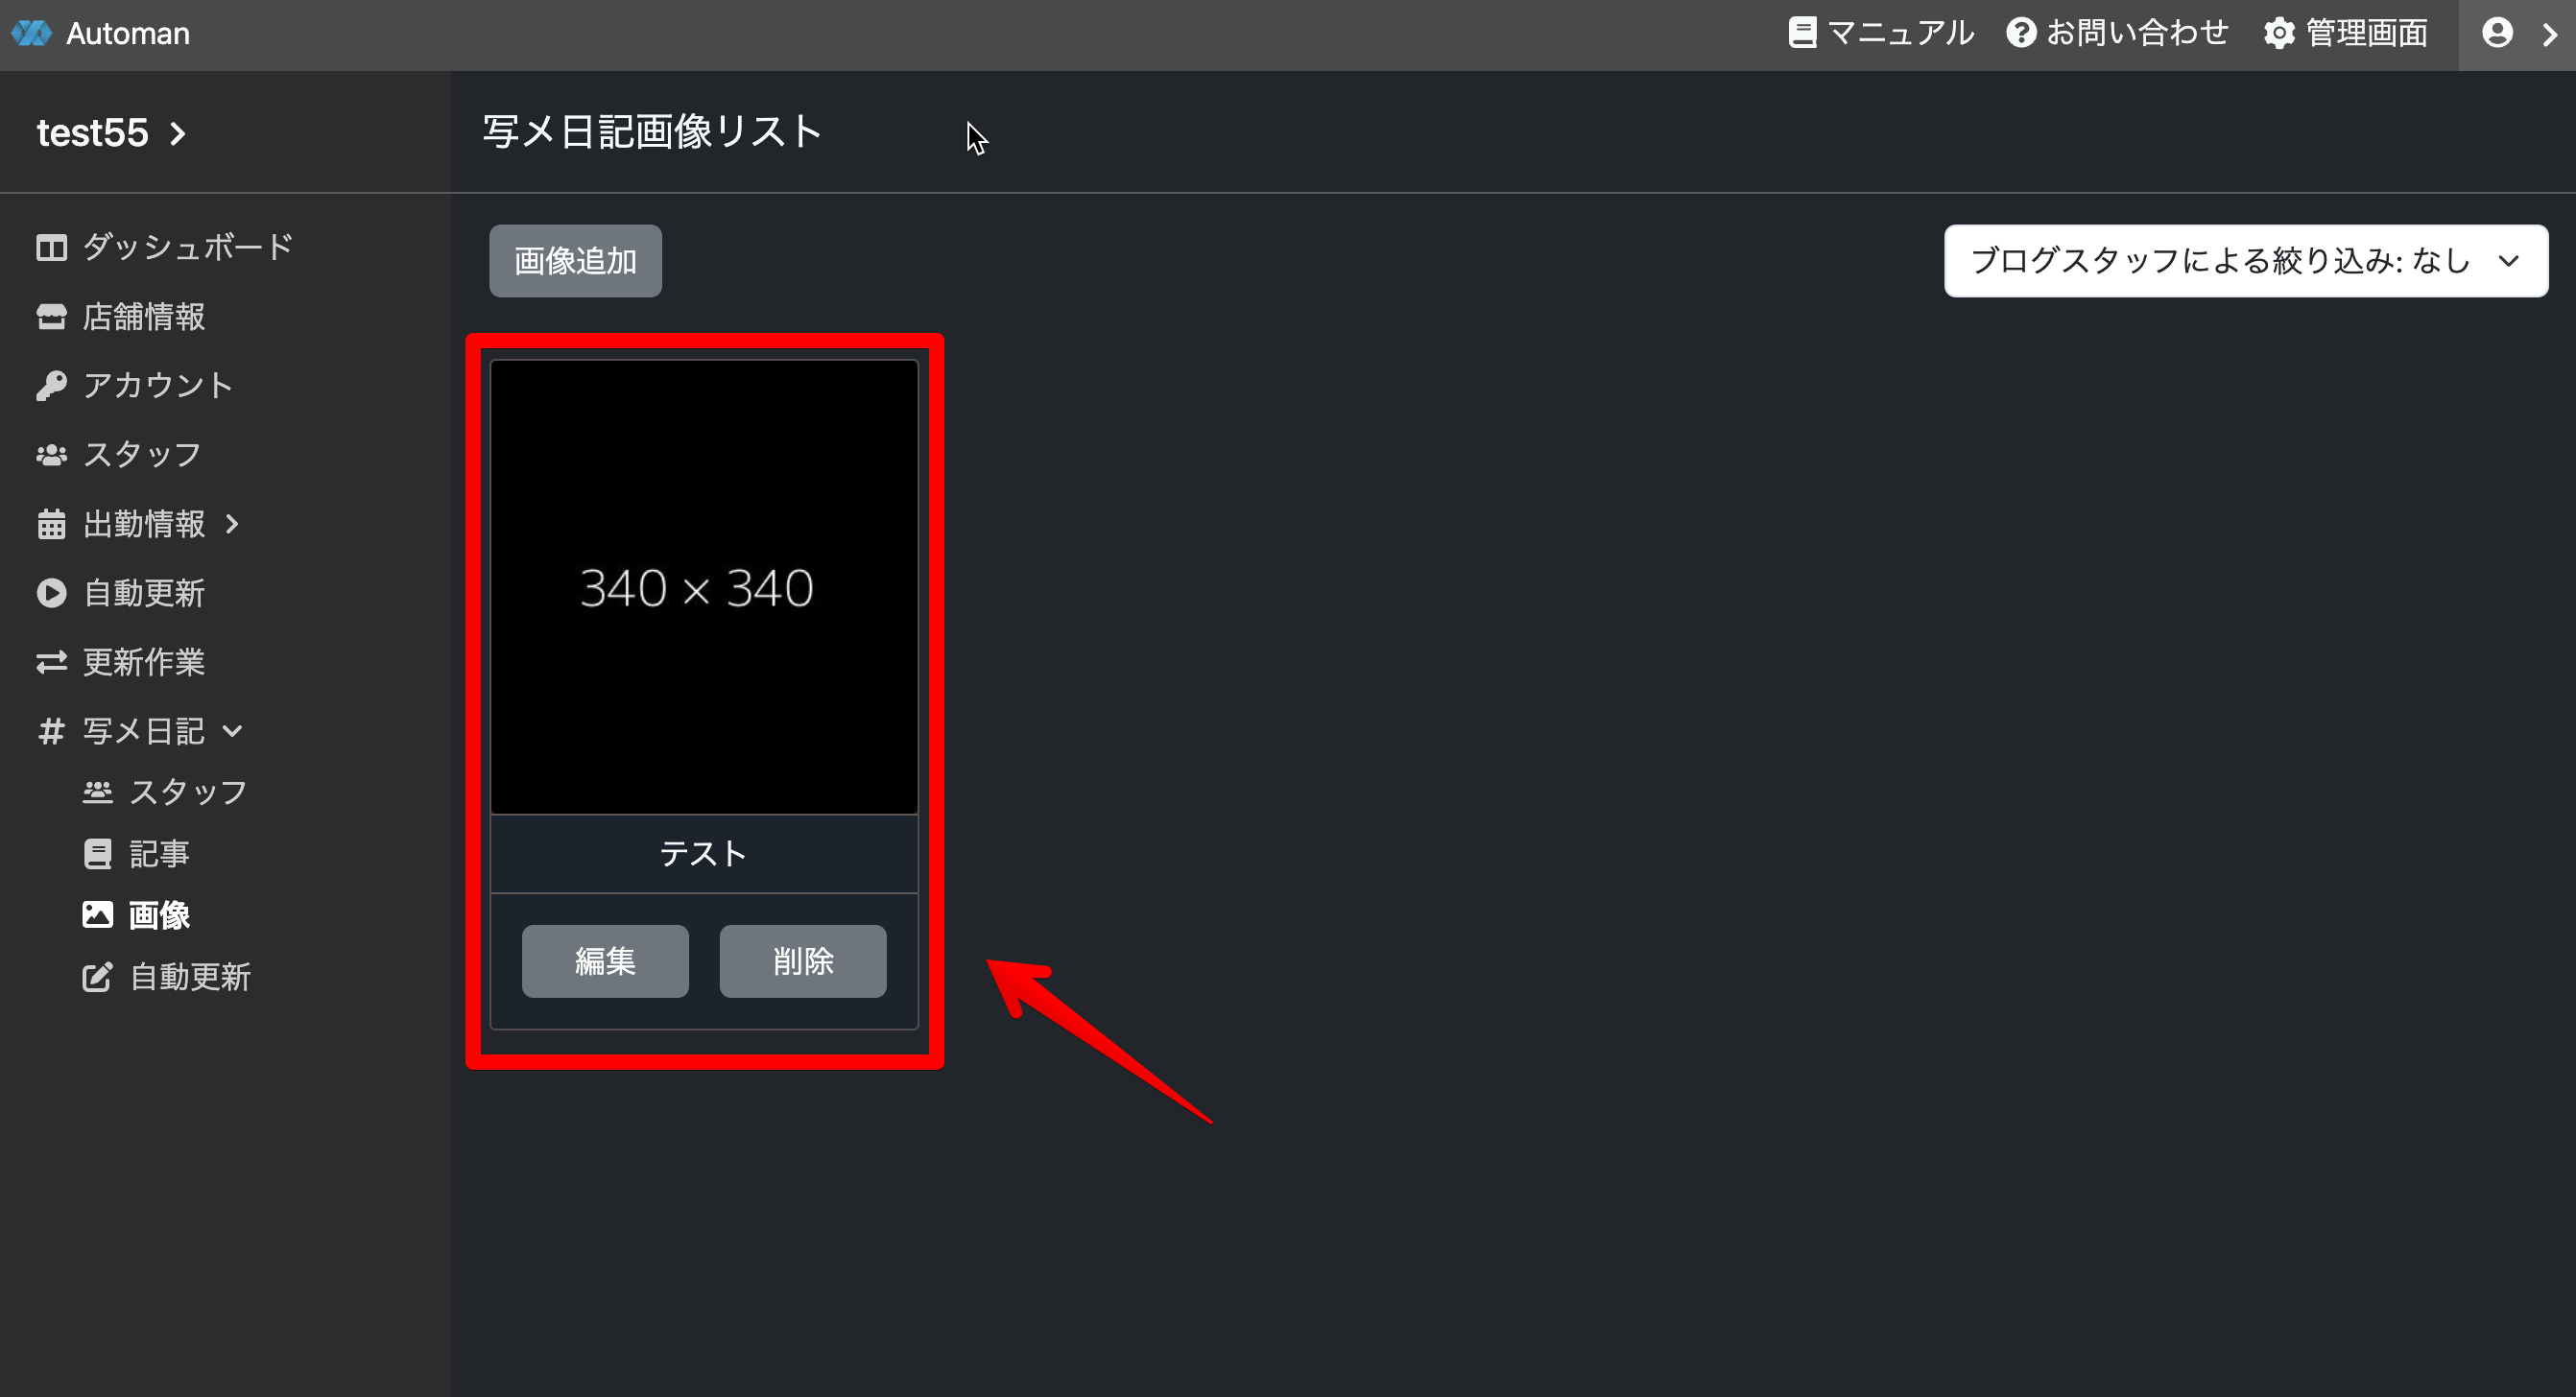The image size is (2576, 1397).
Task: Click the 店舗情報 store icon
Action: coord(51,316)
